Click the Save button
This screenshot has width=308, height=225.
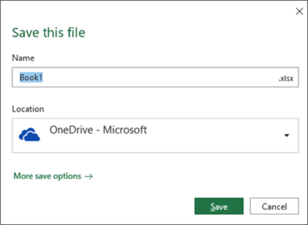pyautogui.click(x=219, y=206)
